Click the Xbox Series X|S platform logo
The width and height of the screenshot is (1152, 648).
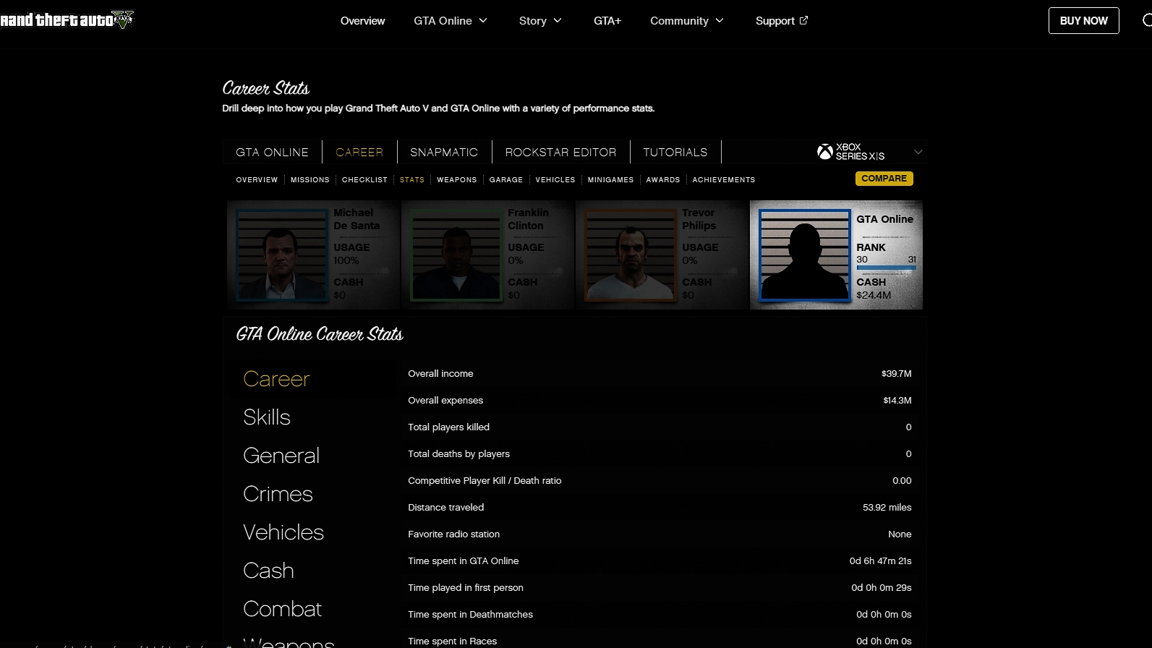[x=851, y=152]
